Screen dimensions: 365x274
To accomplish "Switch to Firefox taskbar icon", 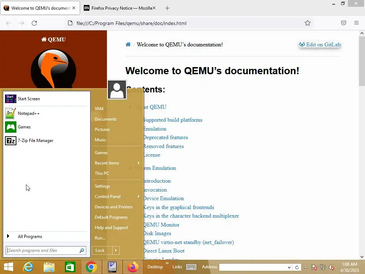I will click(133, 267).
